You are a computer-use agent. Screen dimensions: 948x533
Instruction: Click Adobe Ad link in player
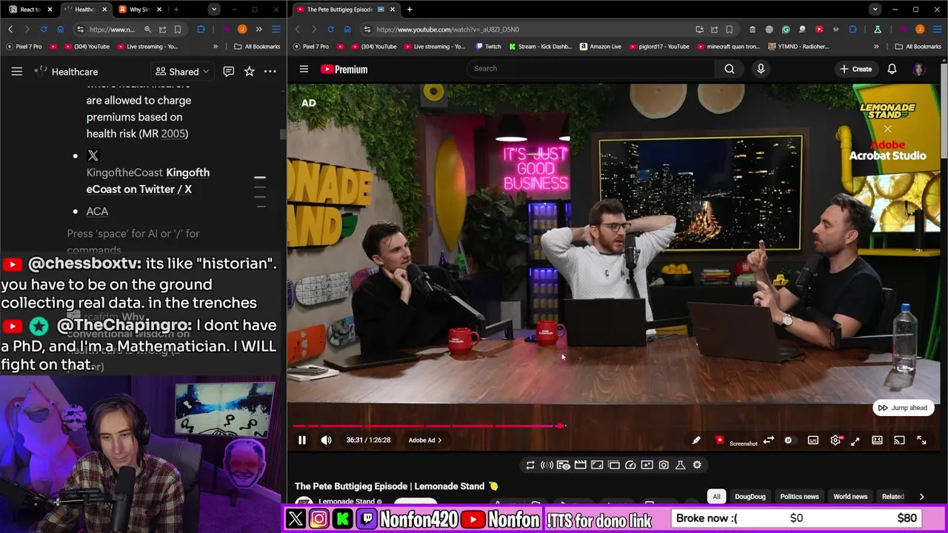pyautogui.click(x=424, y=440)
